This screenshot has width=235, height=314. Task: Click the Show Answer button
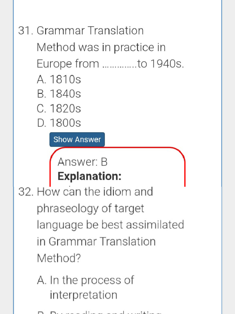[x=77, y=140]
